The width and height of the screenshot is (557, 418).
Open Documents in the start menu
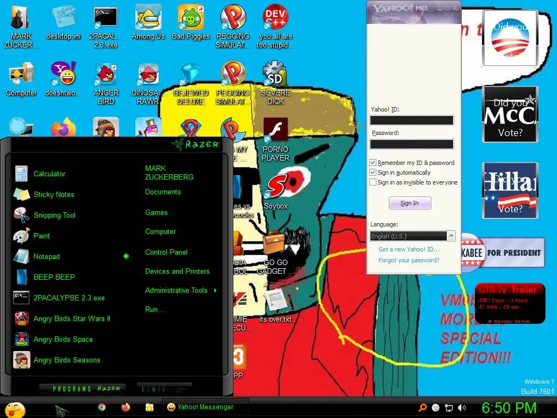[x=163, y=192]
